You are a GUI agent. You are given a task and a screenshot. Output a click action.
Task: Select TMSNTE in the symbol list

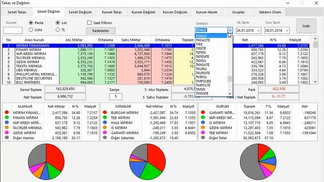(211, 94)
